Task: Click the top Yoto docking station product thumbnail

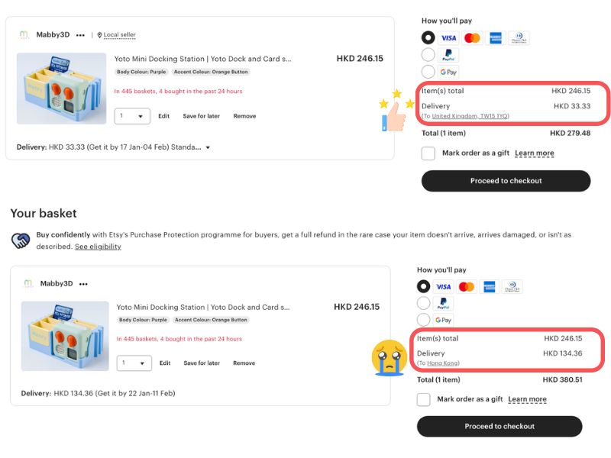Action: (61, 89)
